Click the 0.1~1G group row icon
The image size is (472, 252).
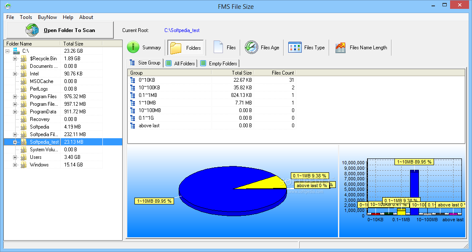coord(133,118)
